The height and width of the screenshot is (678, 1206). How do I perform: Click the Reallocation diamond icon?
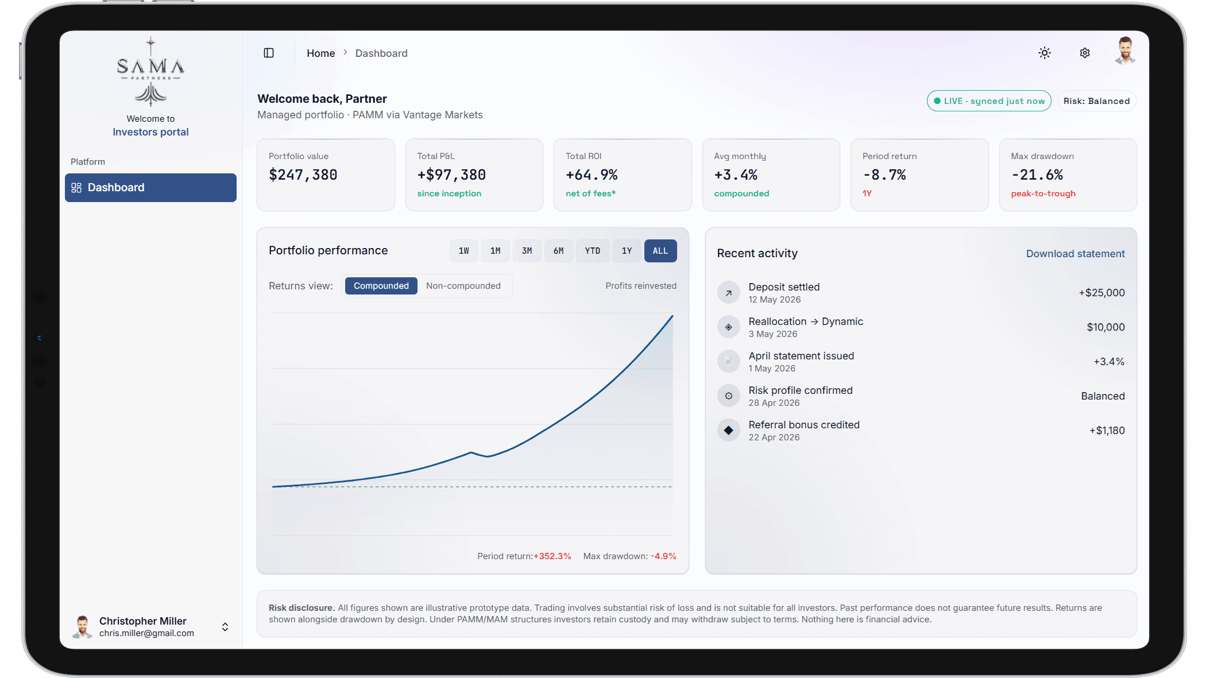click(x=728, y=327)
